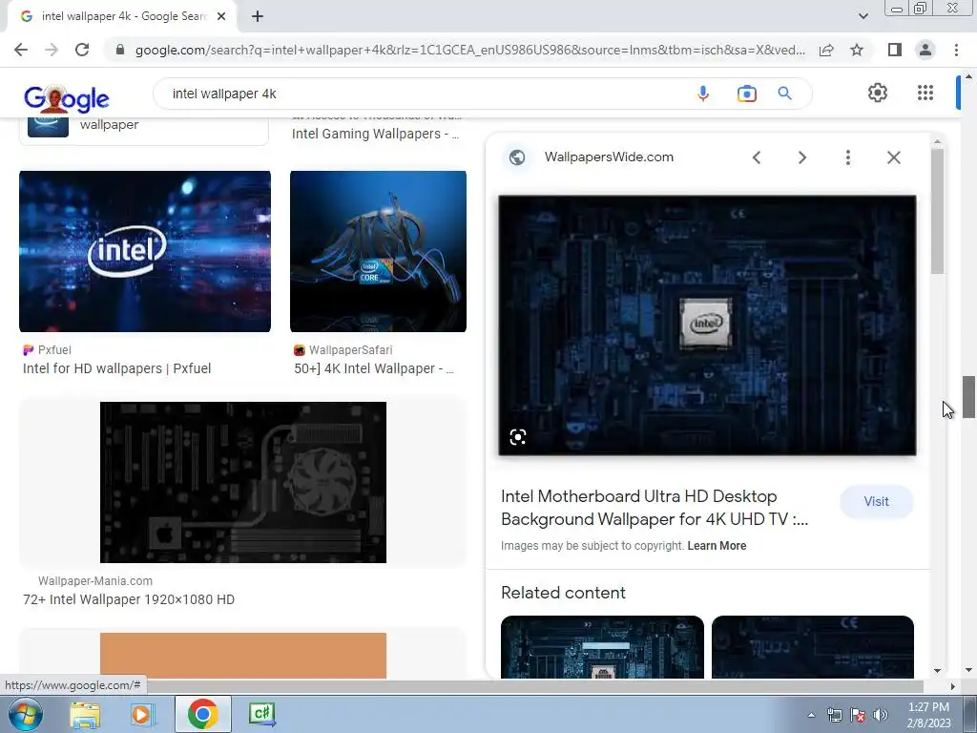Screen dimensions: 977x733
Task: Open Google quick settings gear
Action: tap(878, 93)
